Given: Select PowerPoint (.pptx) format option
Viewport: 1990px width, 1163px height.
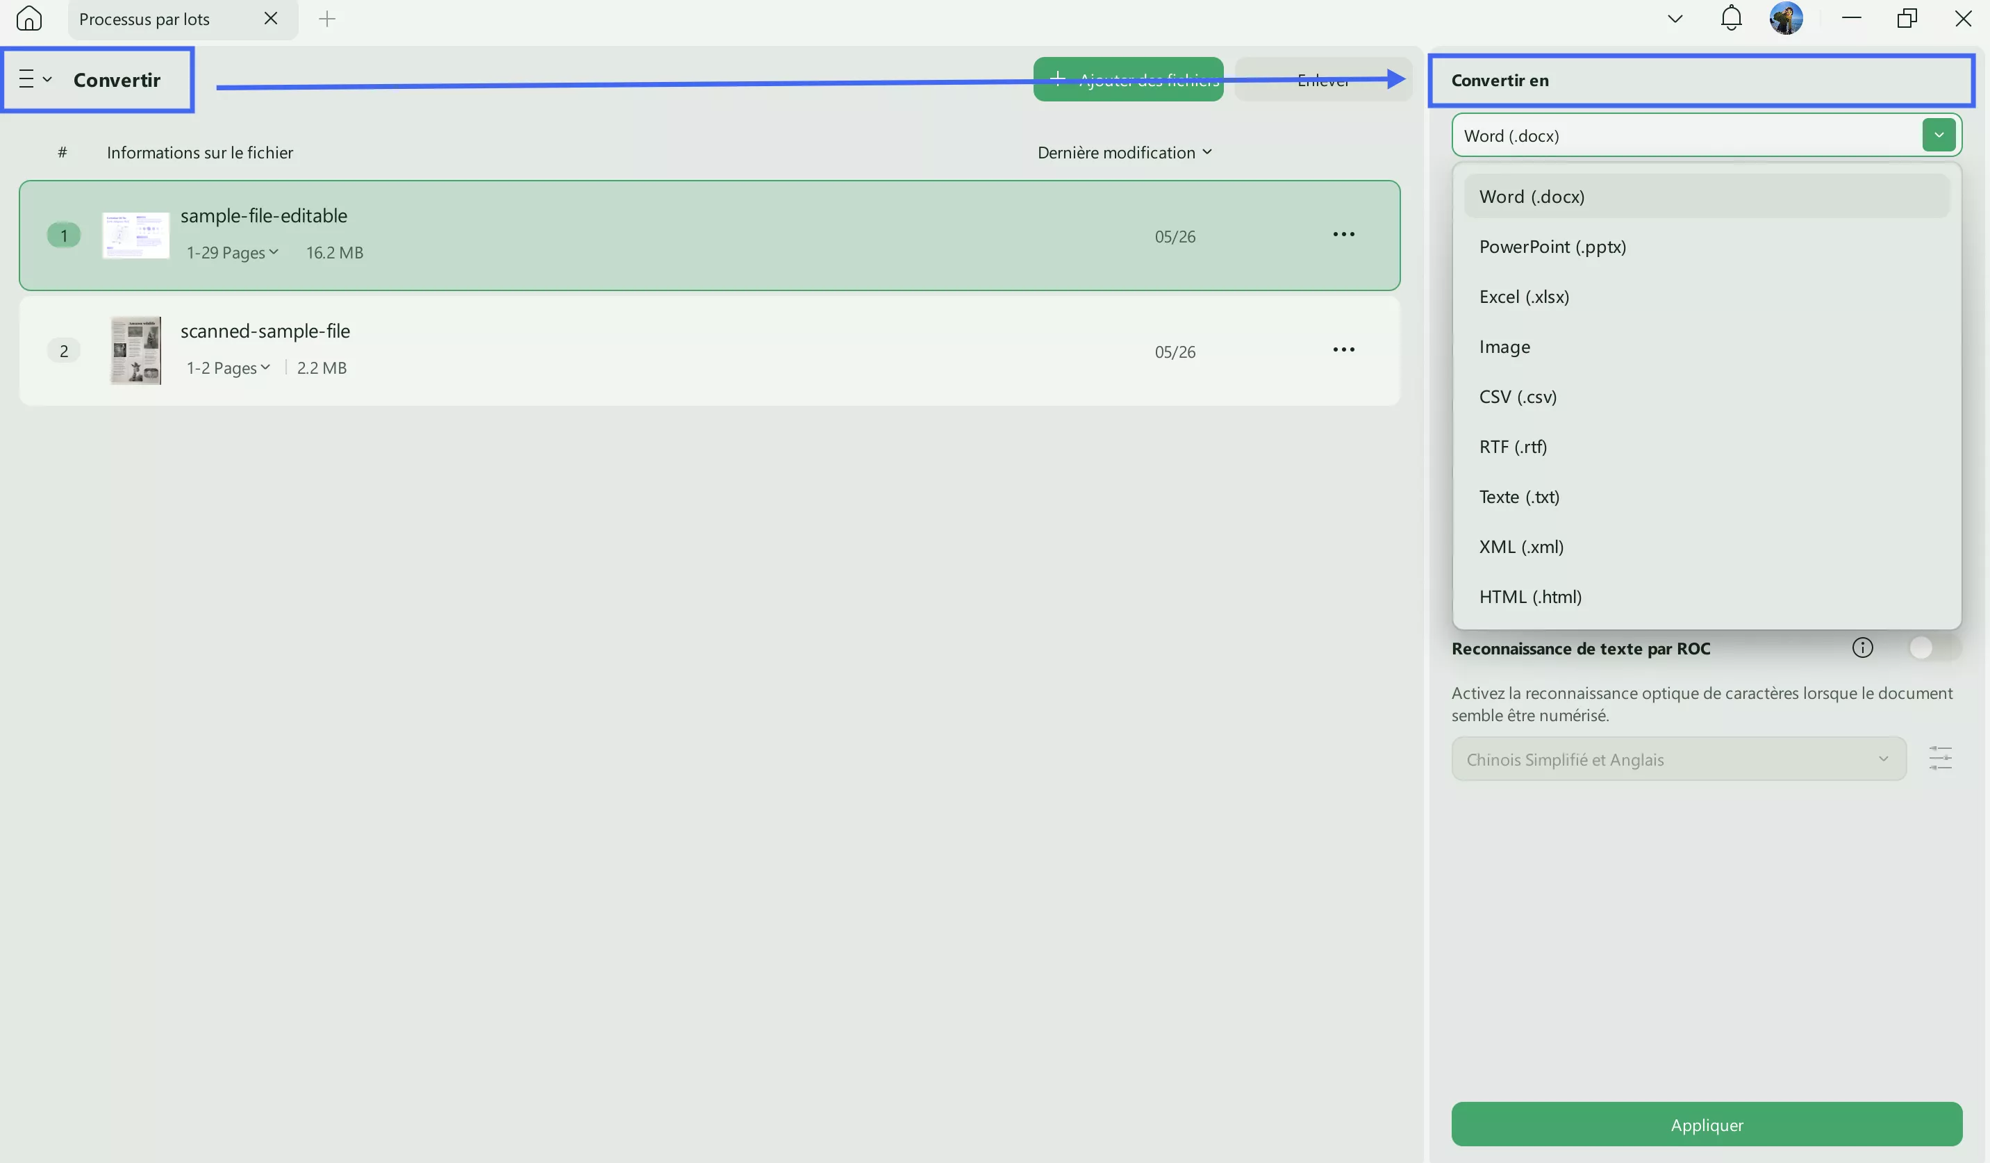Looking at the screenshot, I should coord(1552,247).
